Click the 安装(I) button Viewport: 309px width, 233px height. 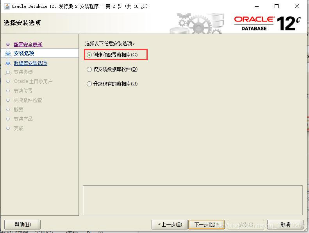246,224
